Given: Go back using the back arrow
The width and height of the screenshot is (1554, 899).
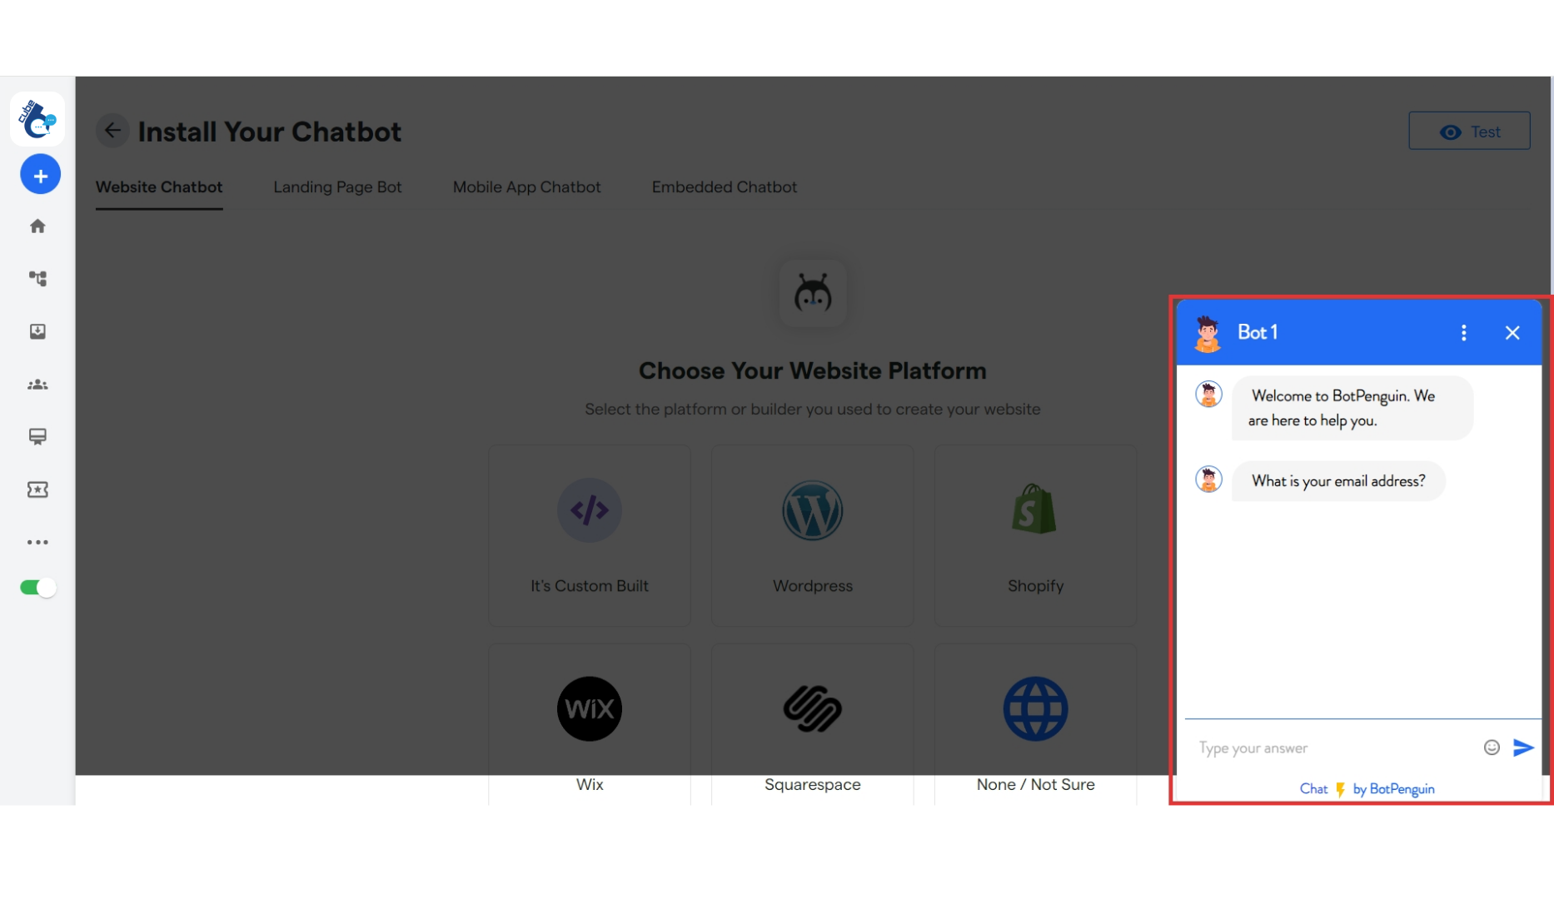Looking at the screenshot, I should tap(112, 131).
